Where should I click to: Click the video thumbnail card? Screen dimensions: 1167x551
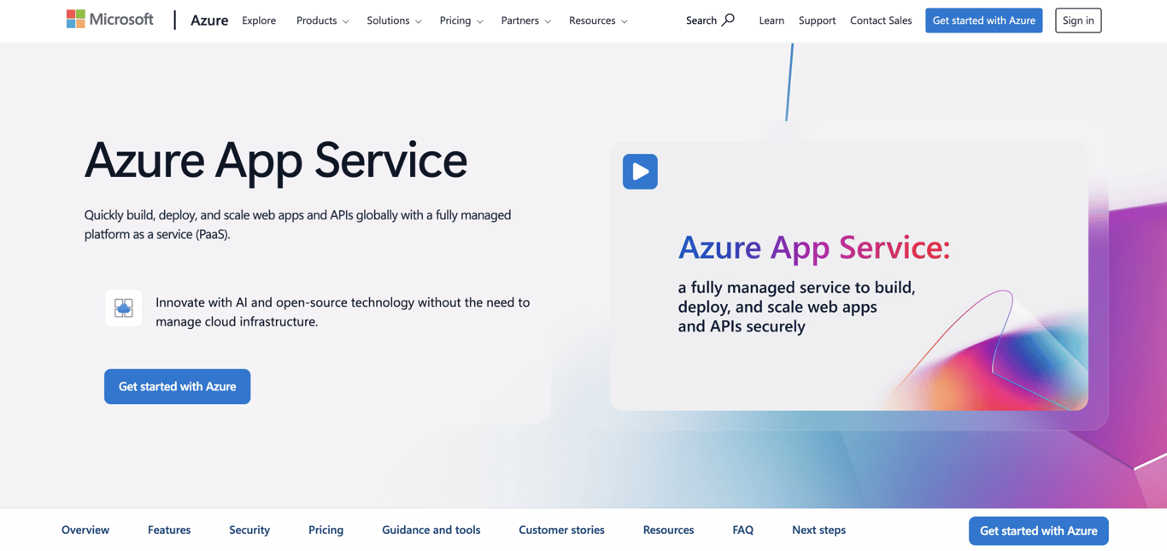pos(848,276)
